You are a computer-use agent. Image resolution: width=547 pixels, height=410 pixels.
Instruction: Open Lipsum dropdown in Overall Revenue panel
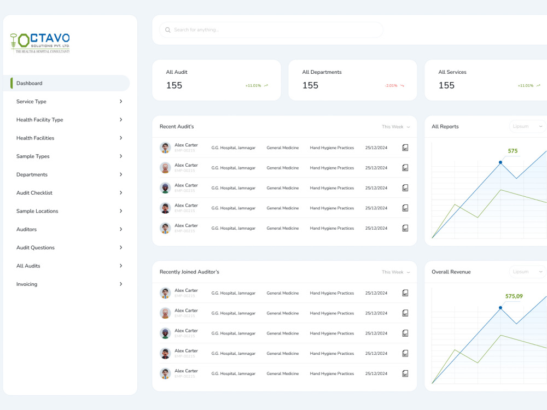[527, 272]
